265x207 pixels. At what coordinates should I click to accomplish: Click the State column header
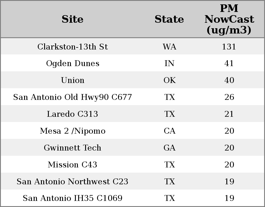coord(169,20)
